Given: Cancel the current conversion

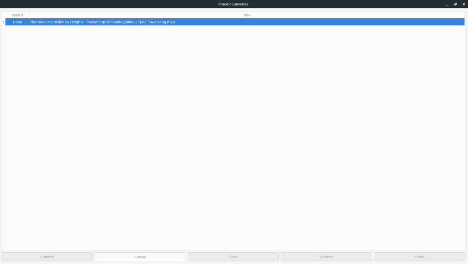Looking at the screenshot, I should coord(140,257).
